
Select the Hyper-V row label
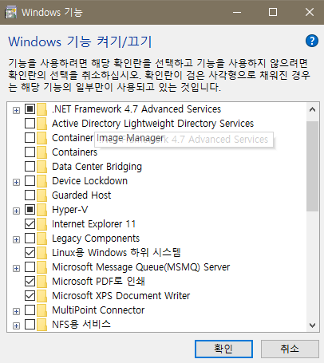(x=69, y=210)
